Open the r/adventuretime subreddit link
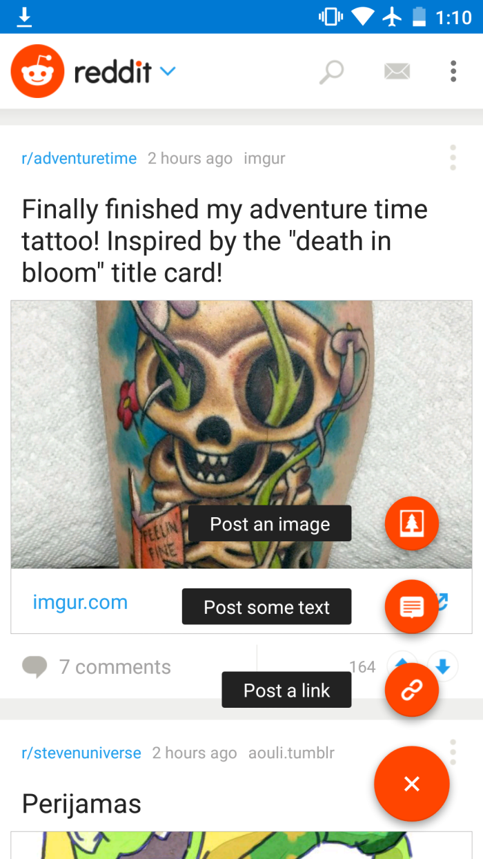The height and width of the screenshot is (859, 483). pyautogui.click(x=79, y=158)
